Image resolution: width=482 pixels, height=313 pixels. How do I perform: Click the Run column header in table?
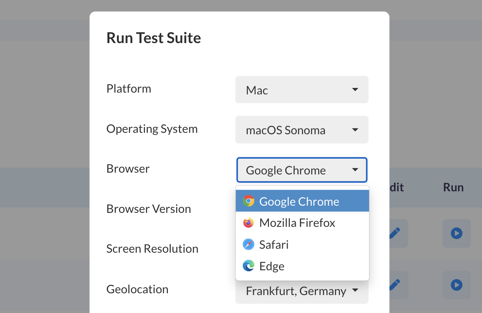(453, 187)
